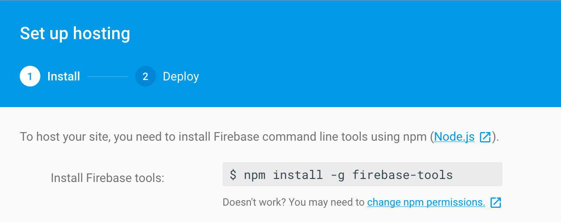This screenshot has height=222, width=561.
Task: Click the external-link icon beside Node.js
Action: point(485,137)
